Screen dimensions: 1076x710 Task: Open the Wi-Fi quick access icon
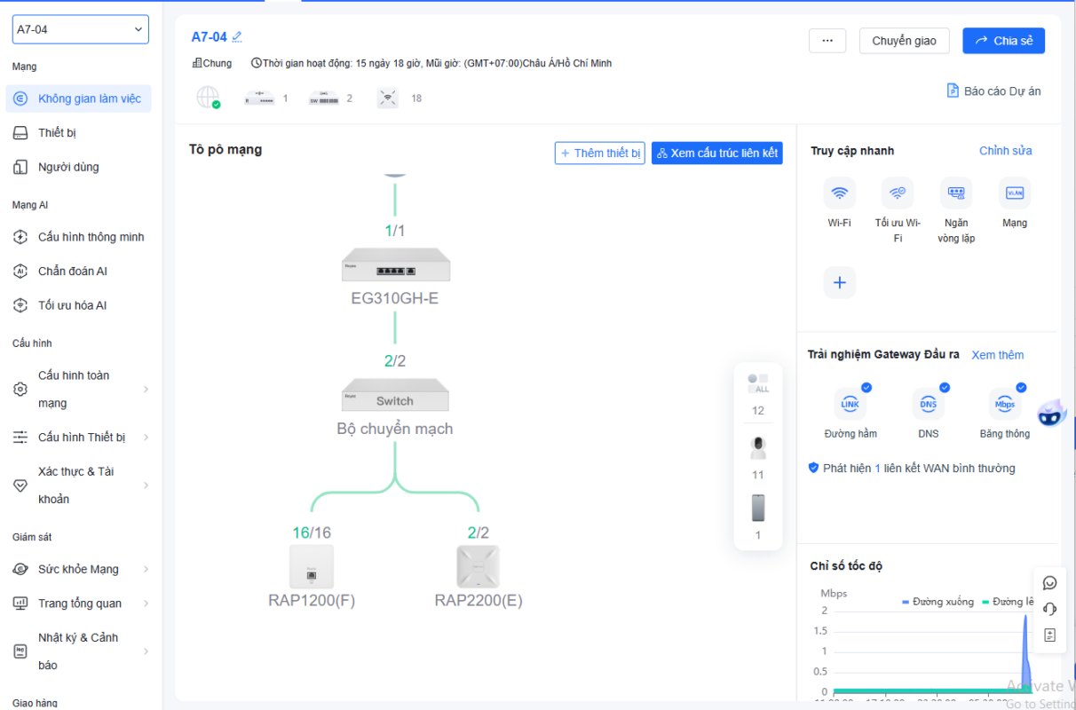[839, 193]
